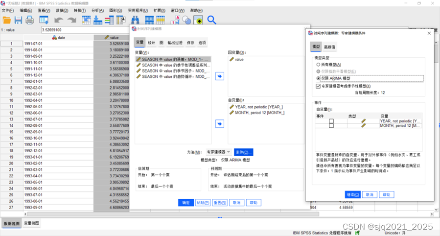440x236 pixels.
Task: Click the blue split grid toolbar icon
Action: [149, 20]
